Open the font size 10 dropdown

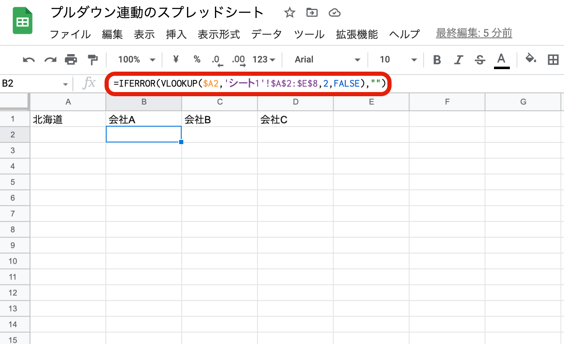(x=398, y=60)
